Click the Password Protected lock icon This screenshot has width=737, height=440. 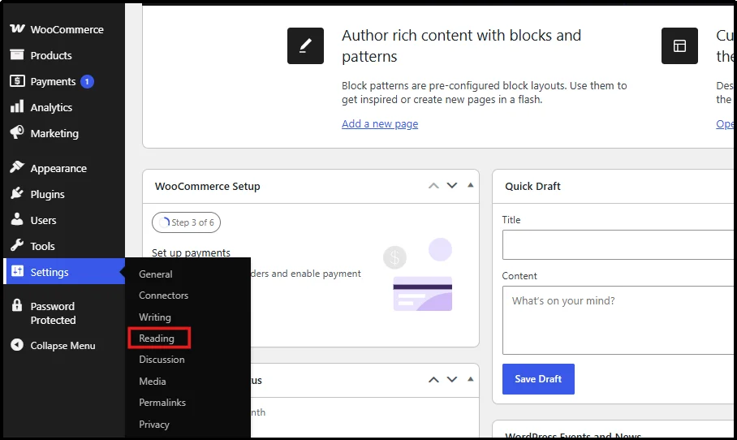click(17, 305)
